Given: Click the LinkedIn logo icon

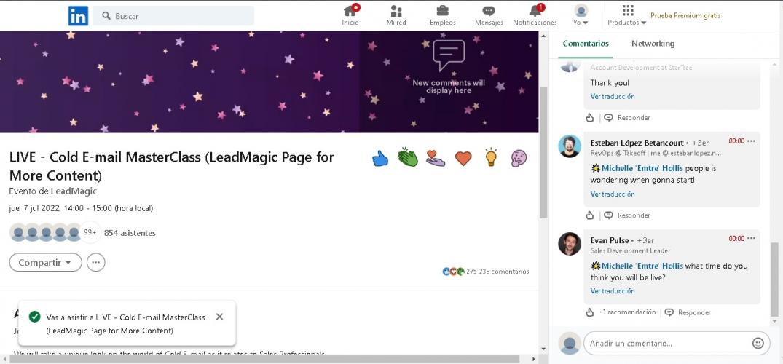Looking at the screenshot, I should (x=78, y=15).
